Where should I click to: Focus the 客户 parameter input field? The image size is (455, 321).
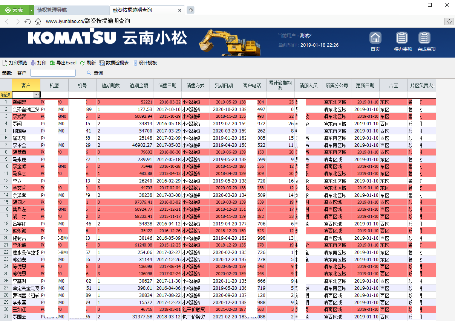click(x=53, y=73)
